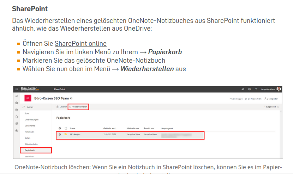
Task: Open the My files page icon
Action: click(x=17, y=117)
